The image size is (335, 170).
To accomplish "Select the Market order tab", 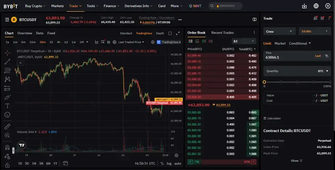I will [x=280, y=44].
